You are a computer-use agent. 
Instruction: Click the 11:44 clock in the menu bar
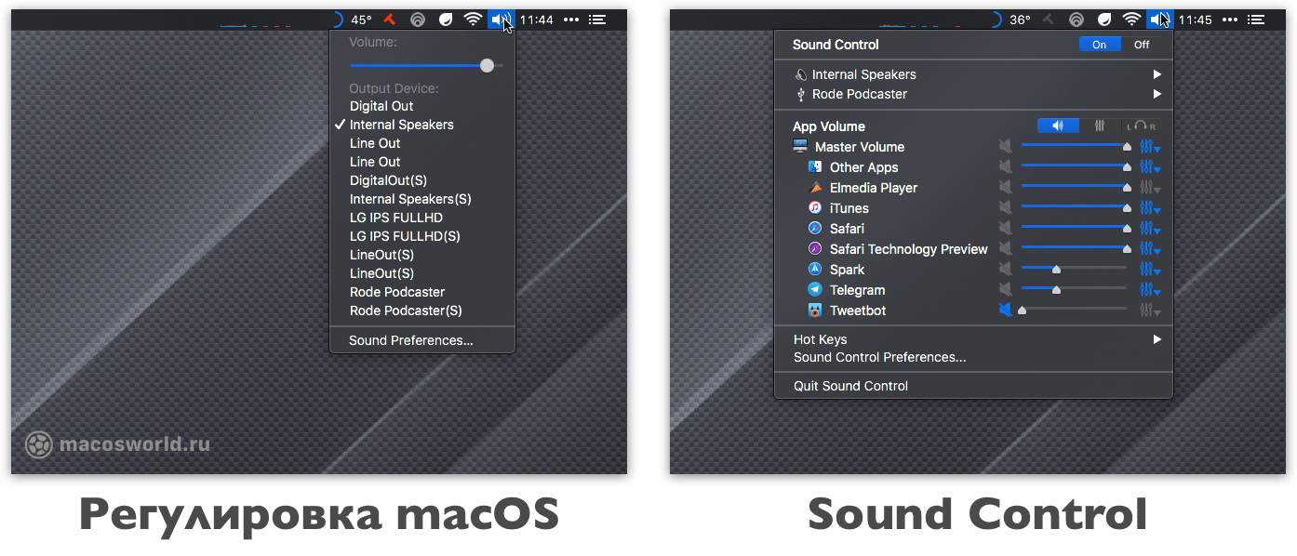(537, 20)
